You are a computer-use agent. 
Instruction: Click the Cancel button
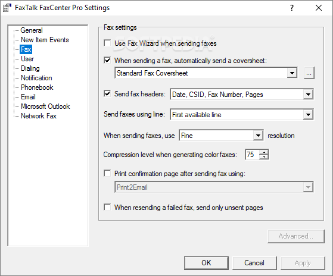[254, 263]
